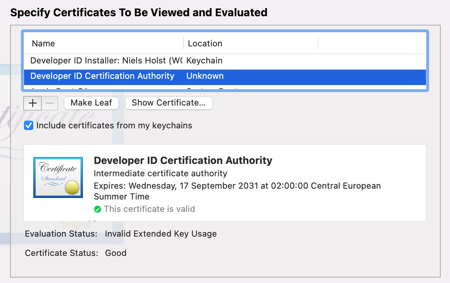
Task: Sort list by Name column header
Action: pos(43,44)
